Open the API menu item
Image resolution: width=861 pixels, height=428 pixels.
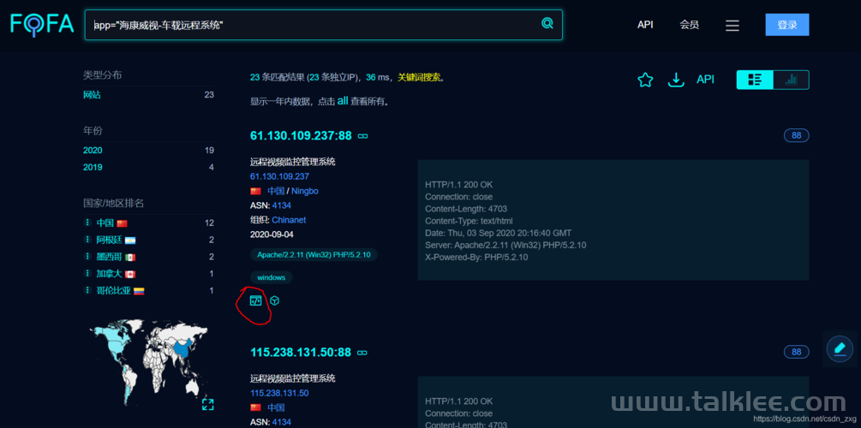645,25
